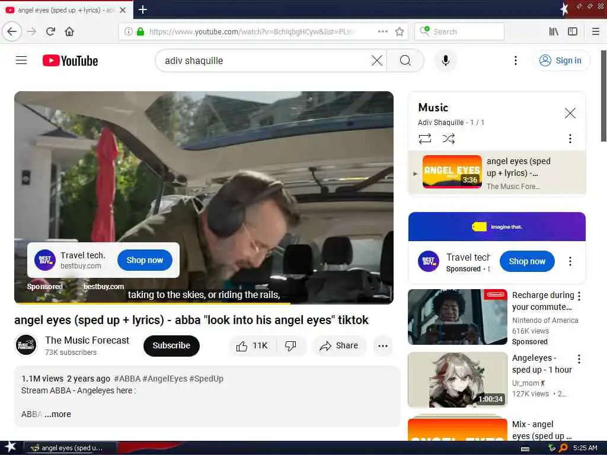
Task: Go to YouTube home via logo
Action: click(70, 61)
